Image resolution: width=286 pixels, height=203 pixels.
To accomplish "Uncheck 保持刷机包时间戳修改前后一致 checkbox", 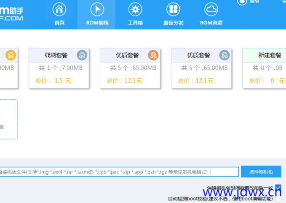I will pyautogui.click(x=278, y=187).
